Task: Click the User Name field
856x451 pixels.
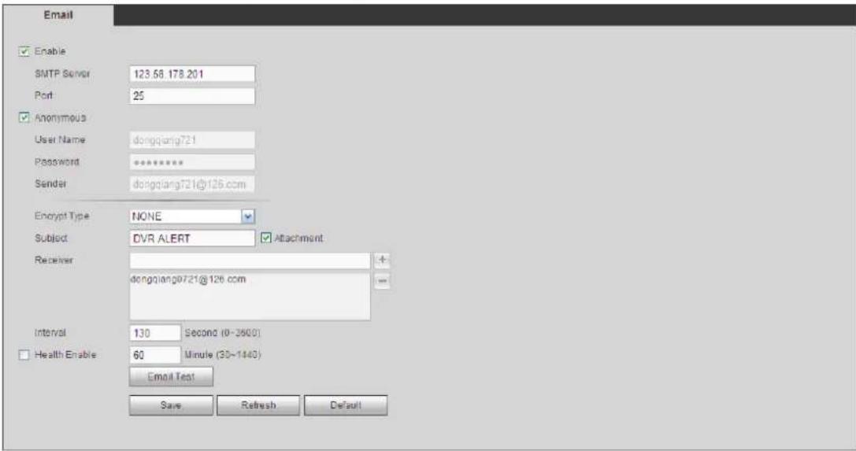Action: (192, 140)
